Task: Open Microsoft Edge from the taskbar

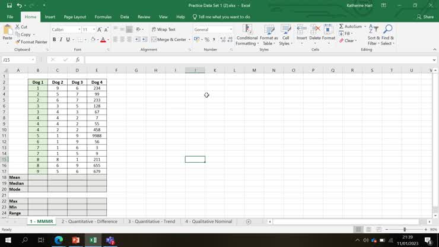Action: coord(59,240)
